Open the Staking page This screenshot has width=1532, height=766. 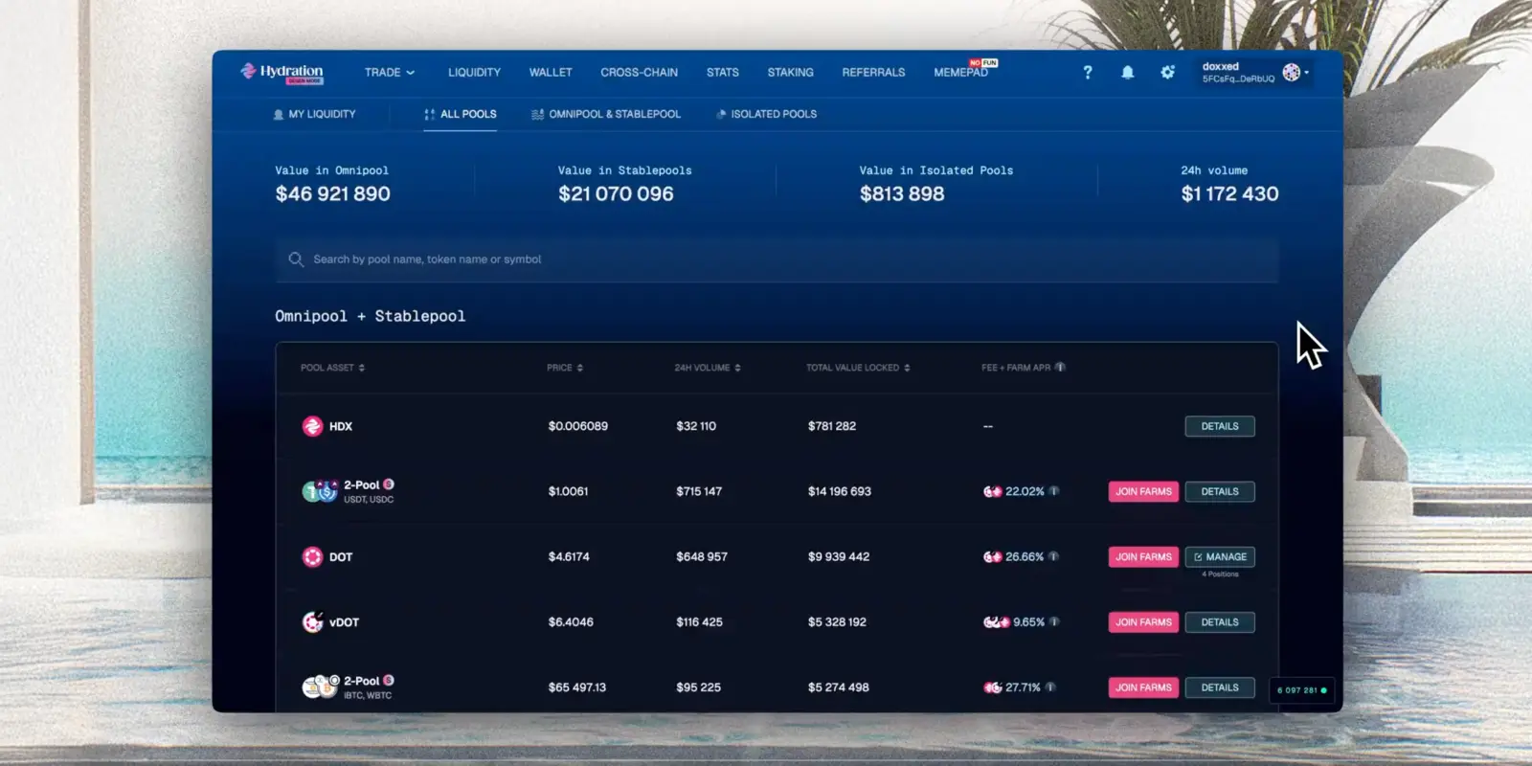pyautogui.click(x=790, y=72)
